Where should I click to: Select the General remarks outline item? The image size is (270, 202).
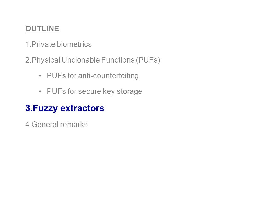(57, 125)
